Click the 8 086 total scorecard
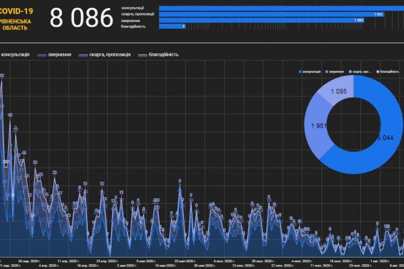The height and width of the screenshot is (269, 404). 81,18
